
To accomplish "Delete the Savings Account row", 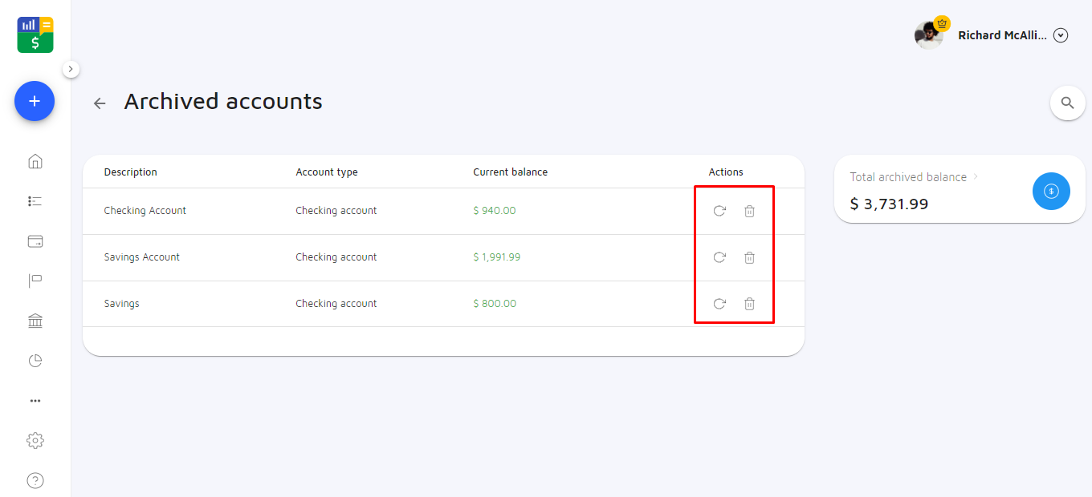I will point(749,257).
